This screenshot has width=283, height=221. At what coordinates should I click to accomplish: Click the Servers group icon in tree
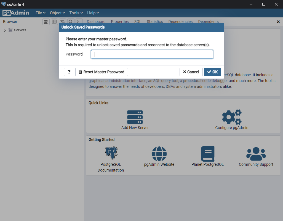(x=10, y=30)
